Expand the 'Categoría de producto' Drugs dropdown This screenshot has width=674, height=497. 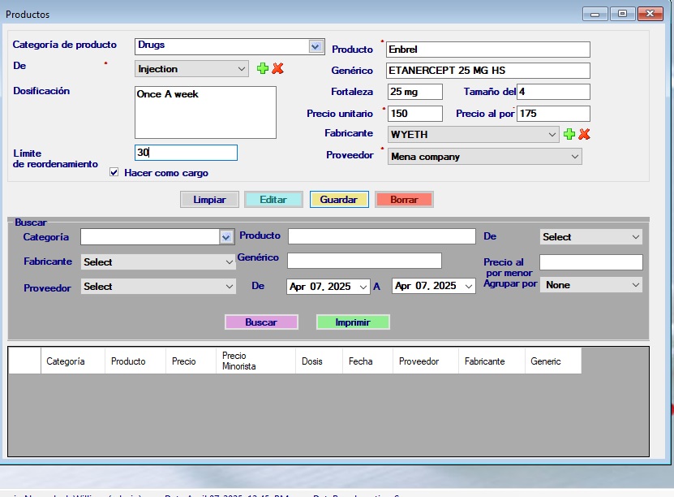tap(316, 46)
